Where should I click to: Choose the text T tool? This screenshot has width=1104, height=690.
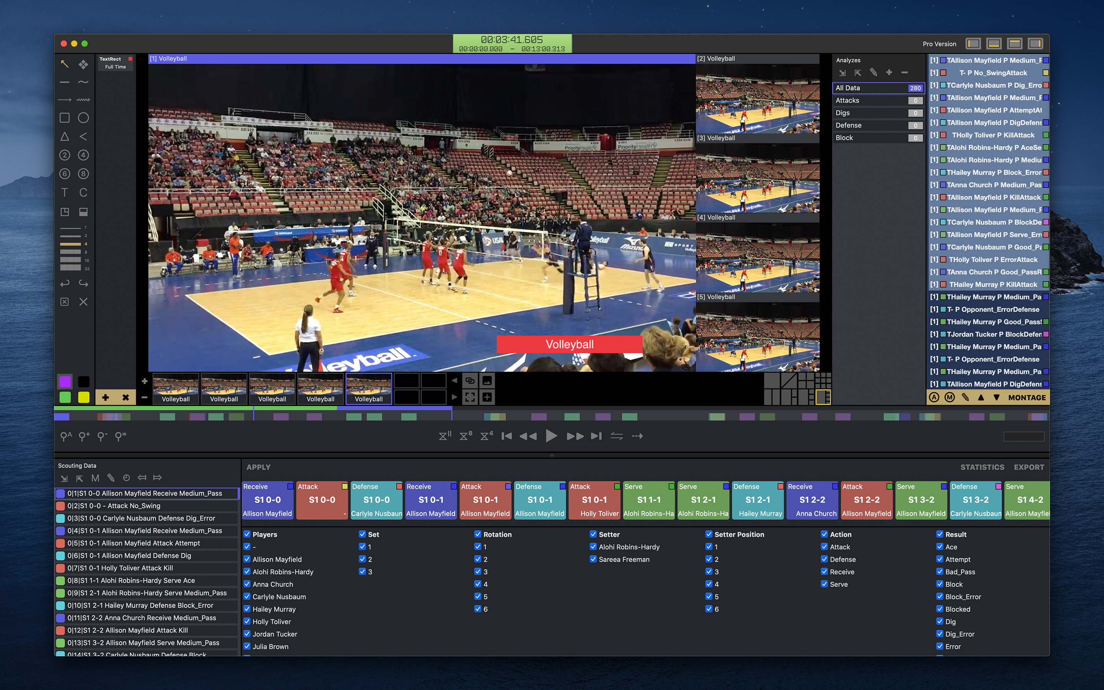pos(64,192)
